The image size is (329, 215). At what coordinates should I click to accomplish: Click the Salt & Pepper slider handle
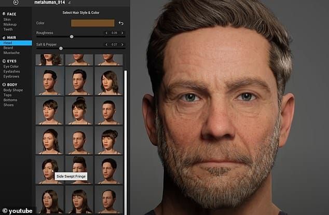click(61, 48)
